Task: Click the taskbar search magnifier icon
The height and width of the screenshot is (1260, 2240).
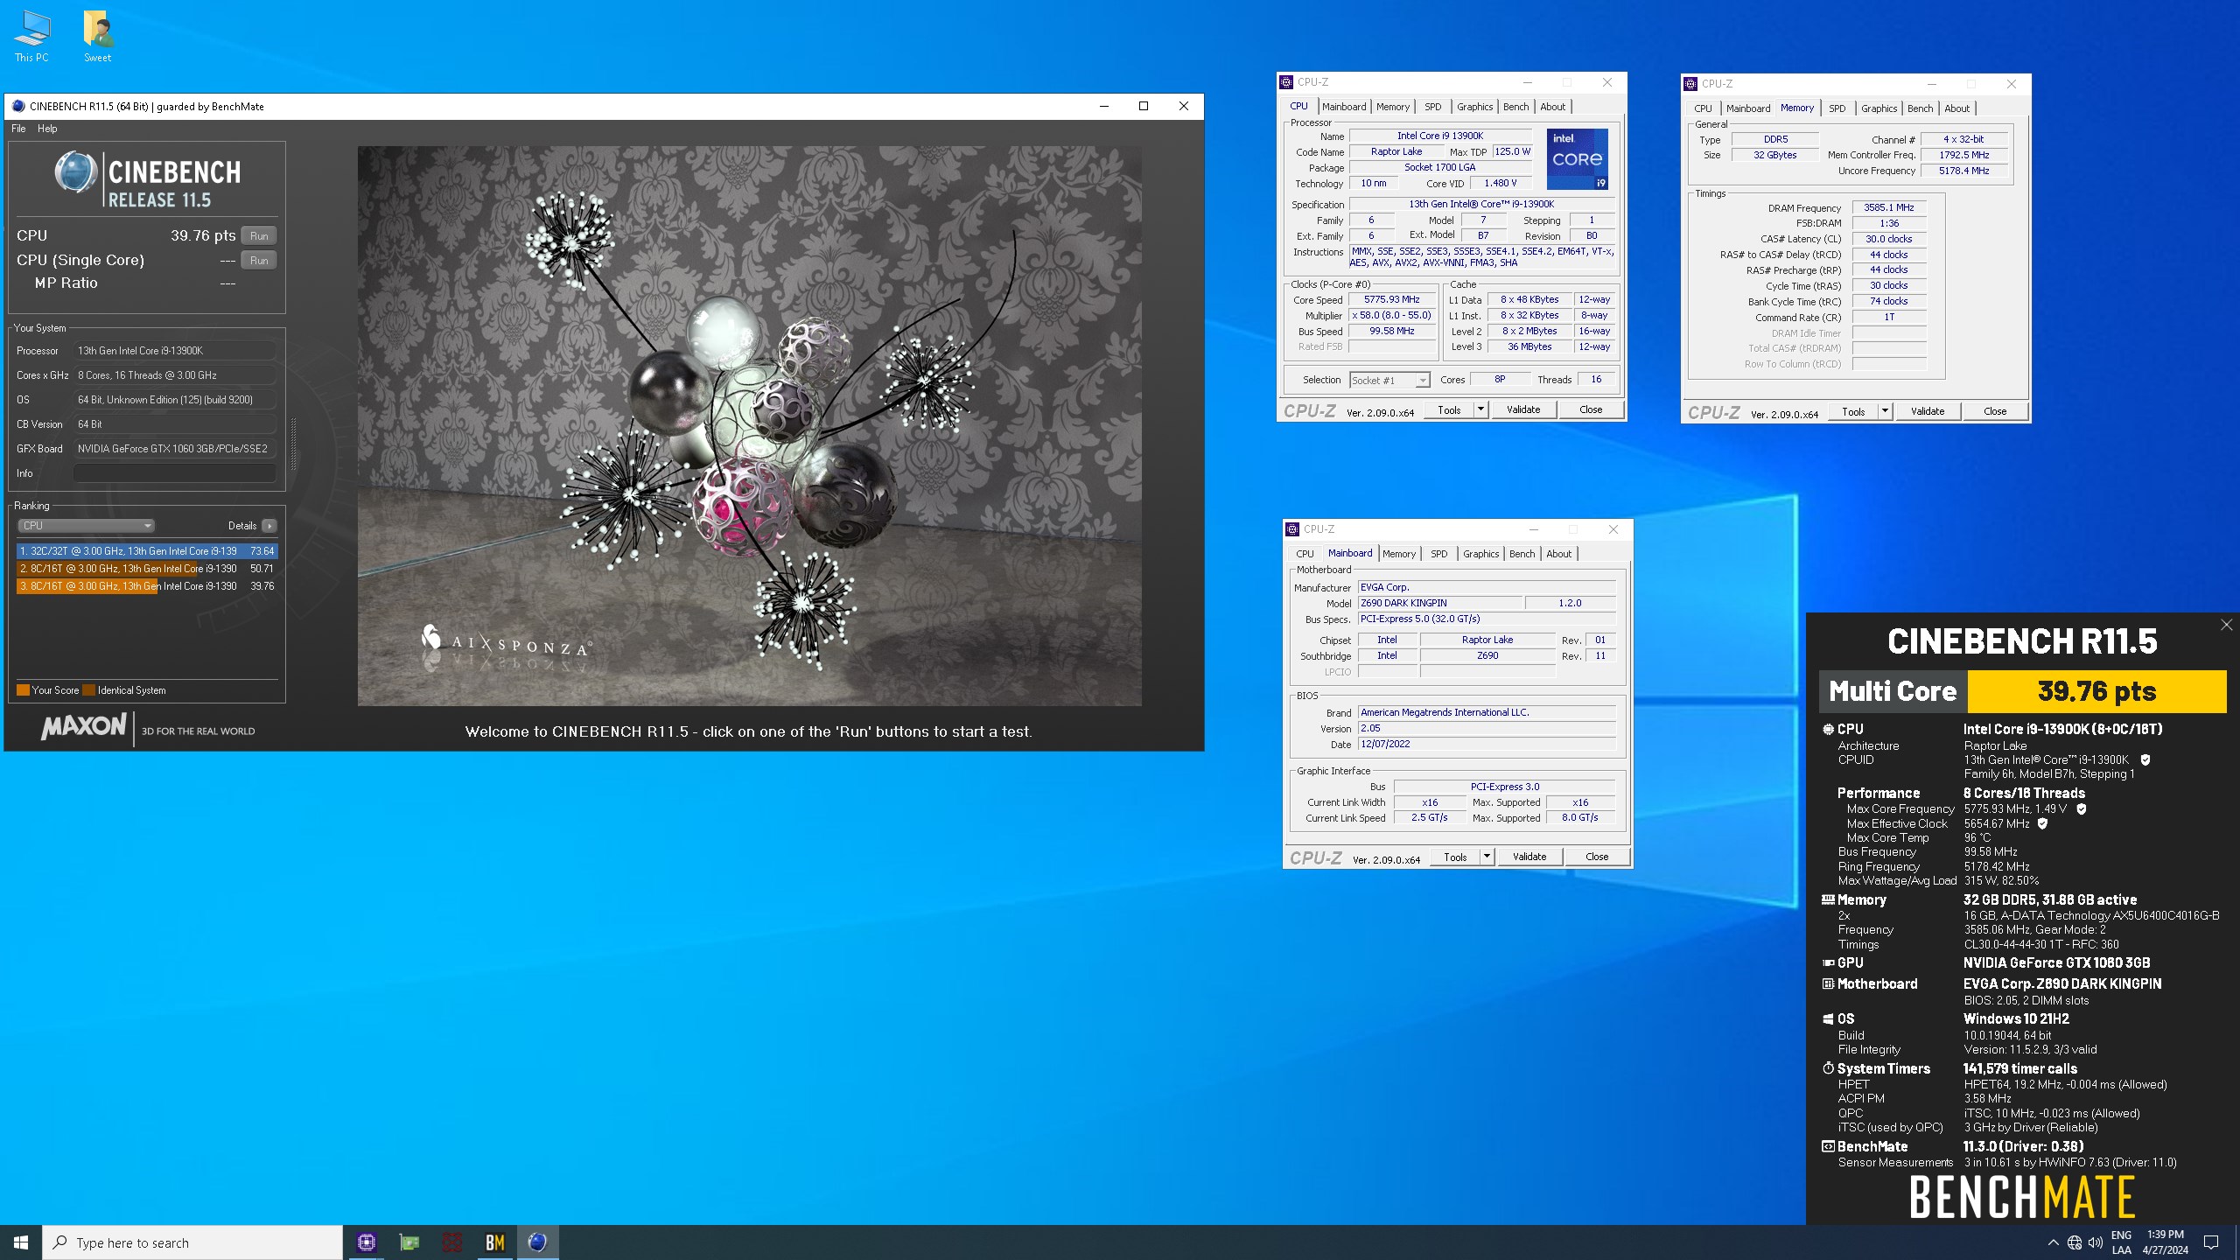Action: tap(60, 1242)
